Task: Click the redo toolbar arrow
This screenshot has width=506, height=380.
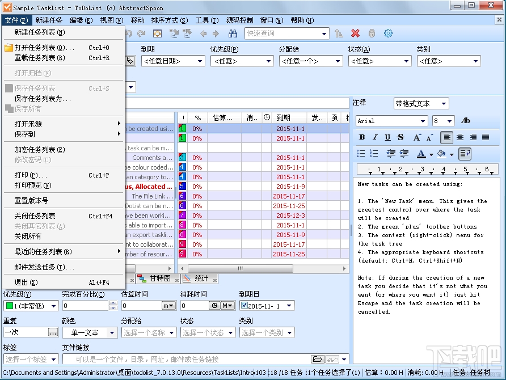Action: pos(141,33)
